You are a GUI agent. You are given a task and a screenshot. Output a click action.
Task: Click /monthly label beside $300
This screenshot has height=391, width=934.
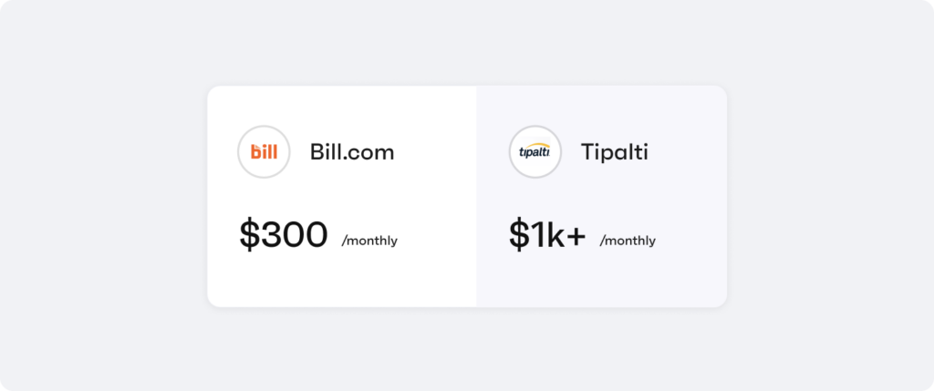[x=369, y=241]
